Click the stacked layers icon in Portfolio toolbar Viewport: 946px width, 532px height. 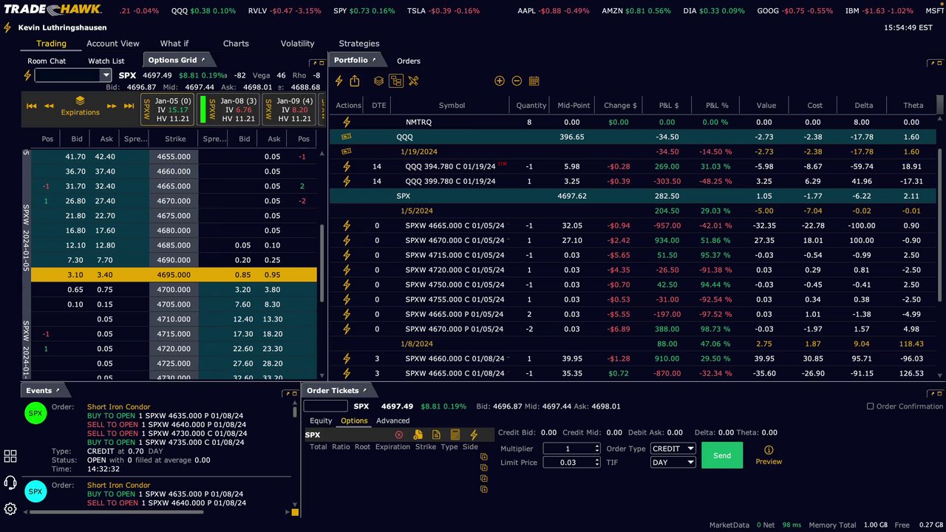coord(378,81)
